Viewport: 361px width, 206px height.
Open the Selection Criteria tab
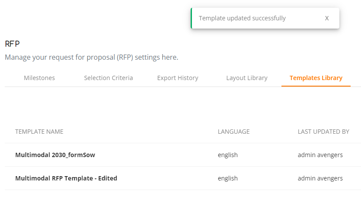point(109,78)
